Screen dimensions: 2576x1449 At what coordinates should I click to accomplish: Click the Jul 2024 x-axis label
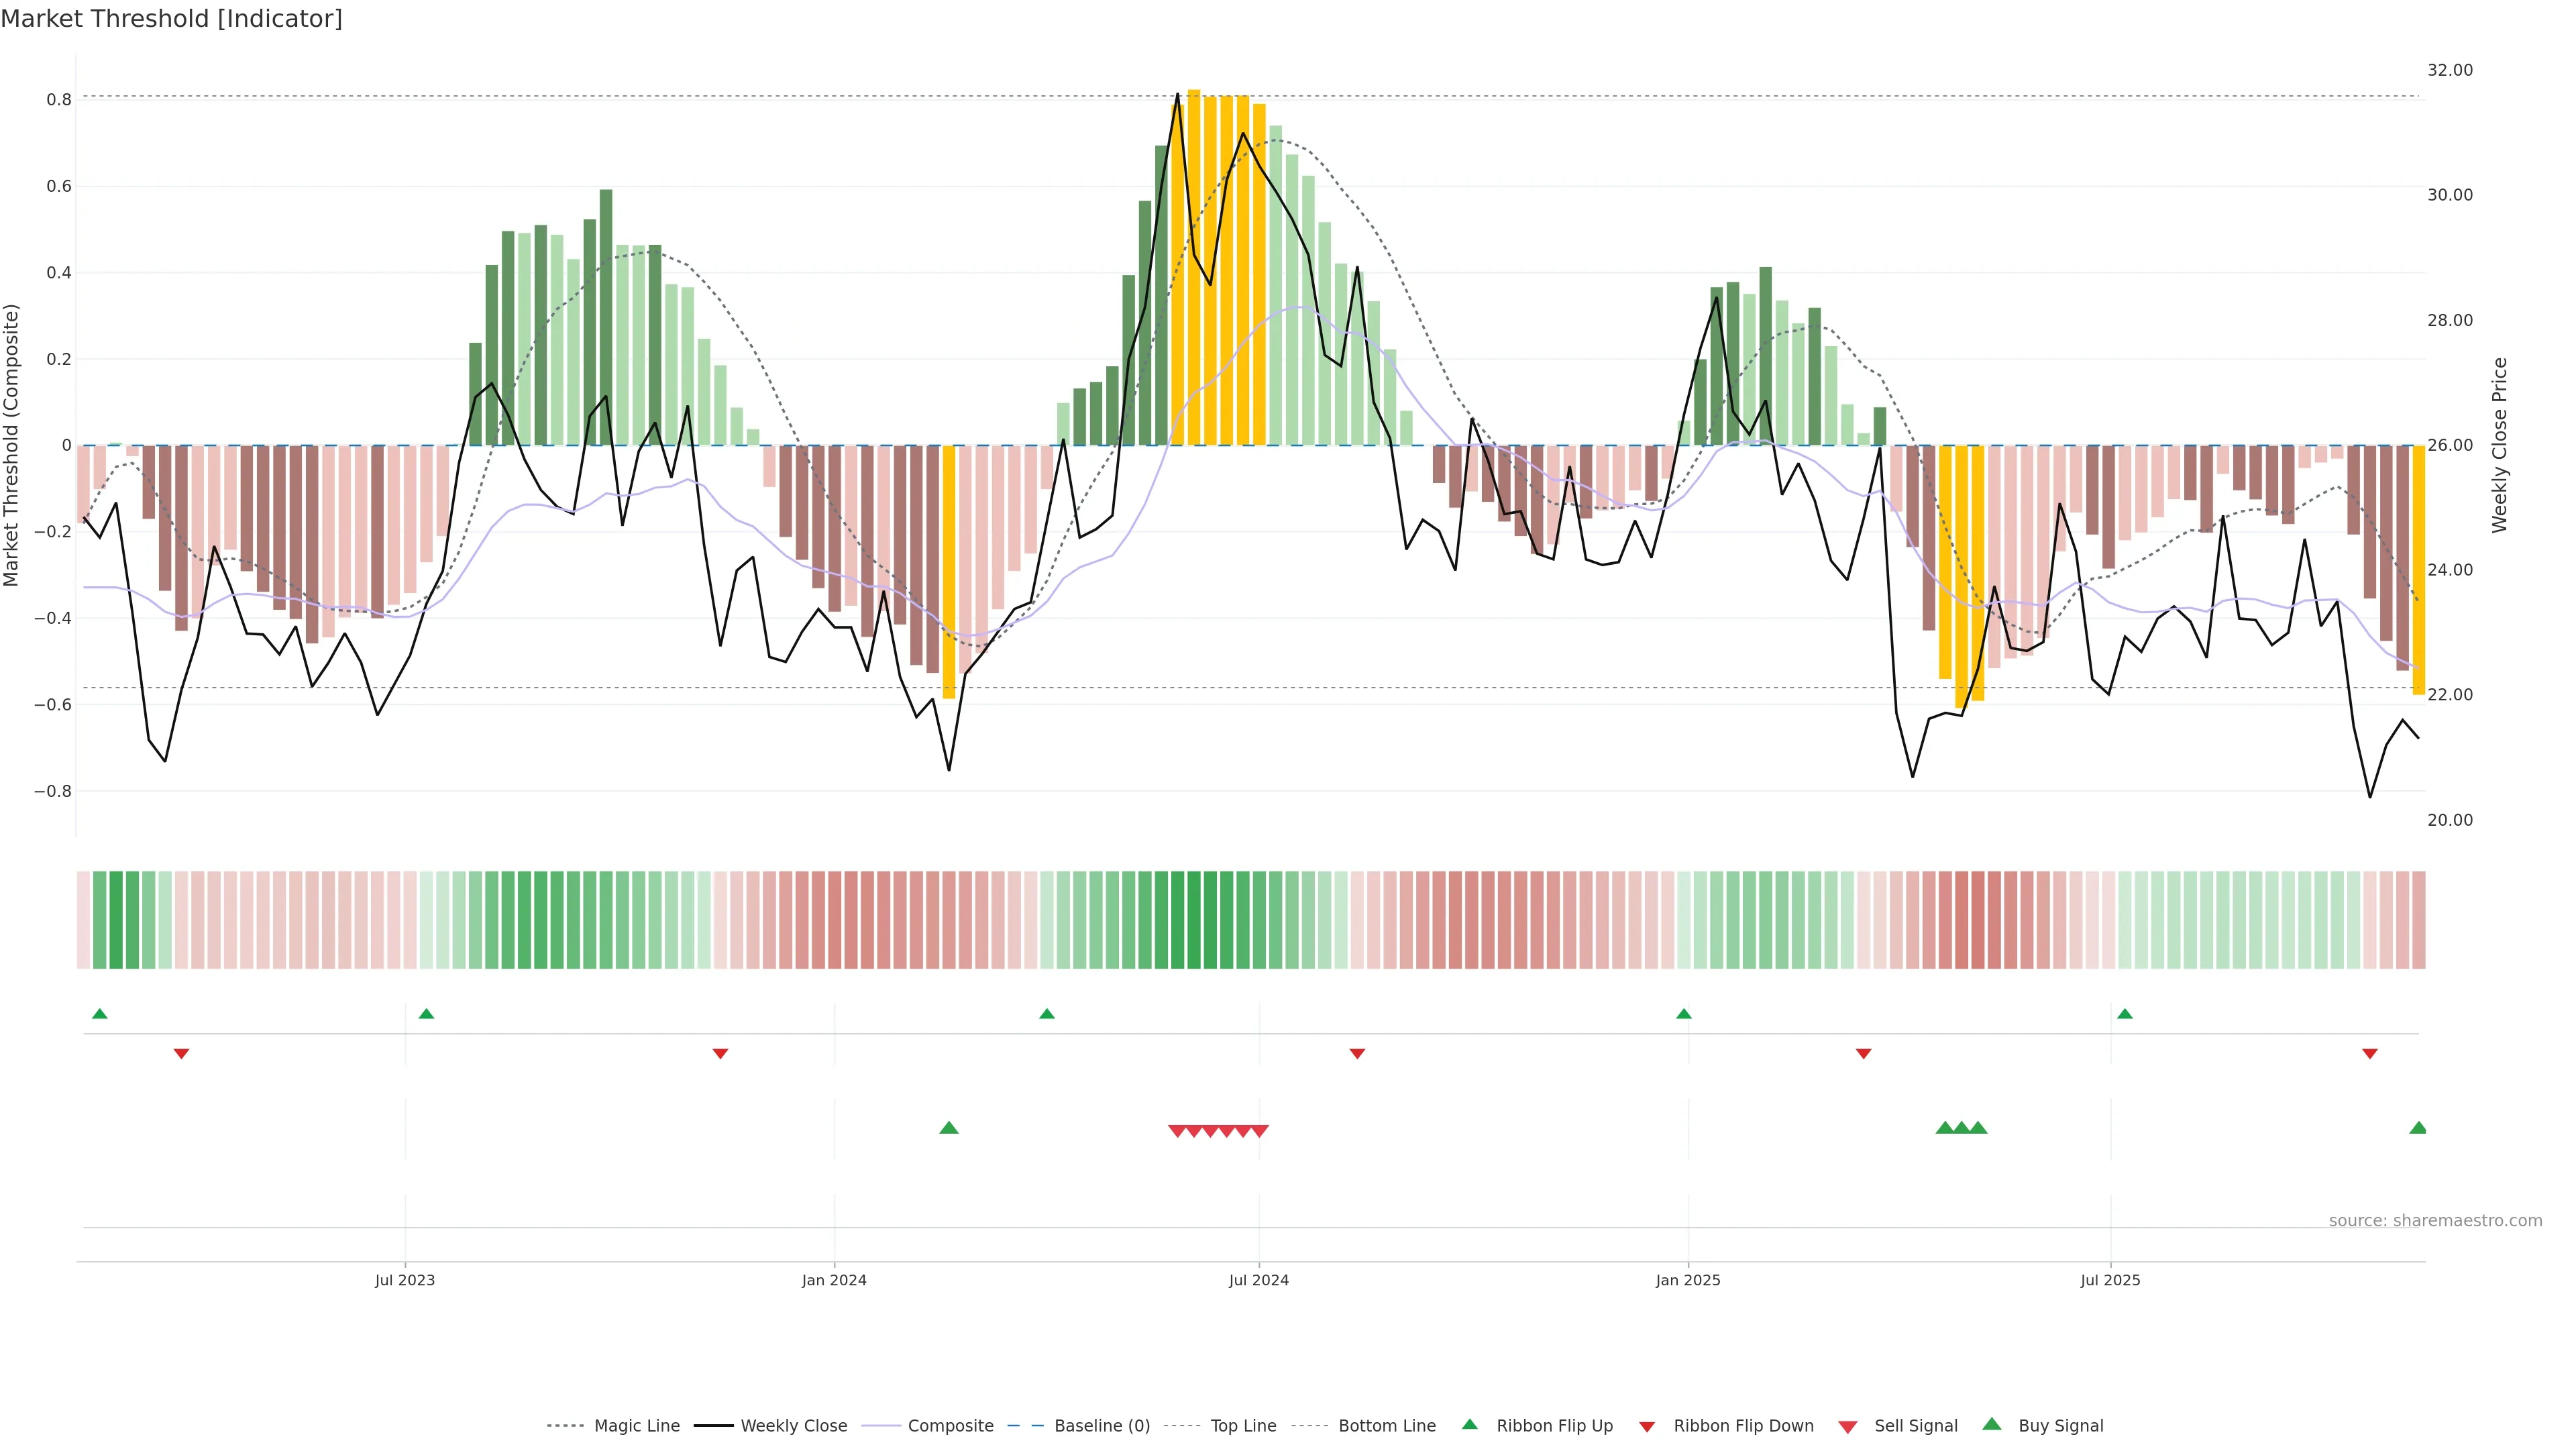coord(1259,1280)
